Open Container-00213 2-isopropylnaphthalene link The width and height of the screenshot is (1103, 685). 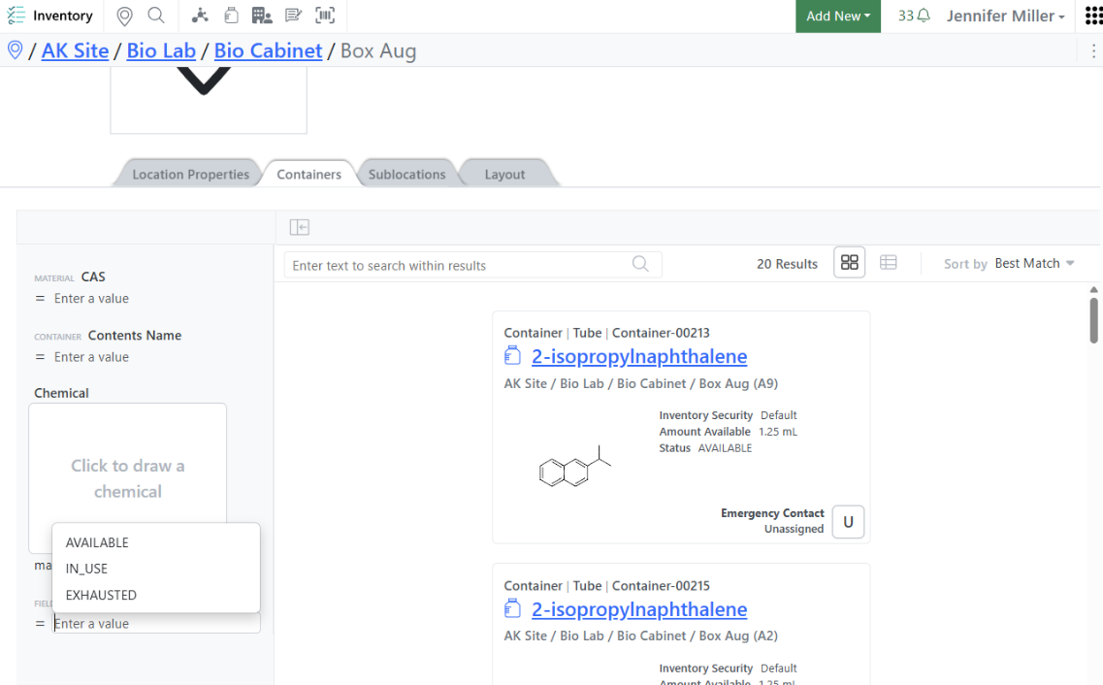(x=639, y=356)
